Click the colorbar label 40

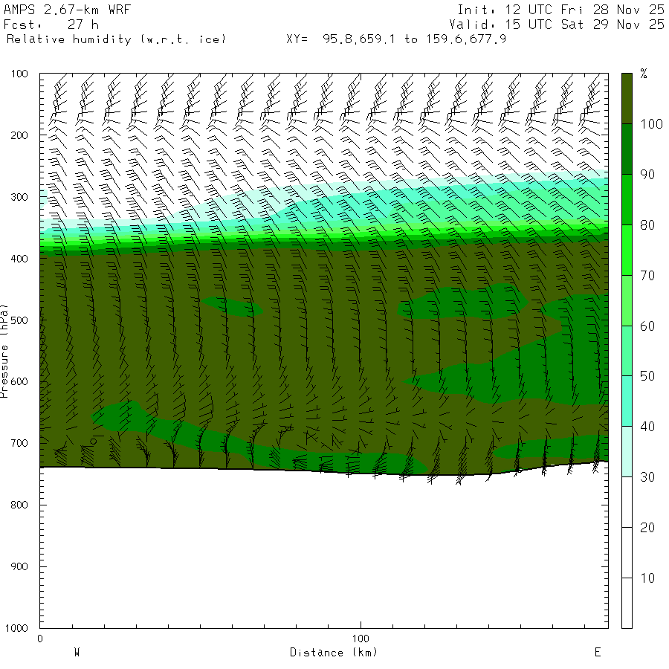[x=647, y=427]
